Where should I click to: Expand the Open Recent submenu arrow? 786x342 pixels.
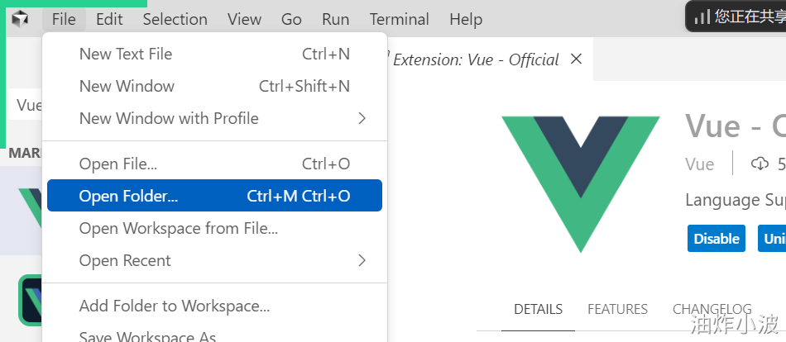coord(362,260)
